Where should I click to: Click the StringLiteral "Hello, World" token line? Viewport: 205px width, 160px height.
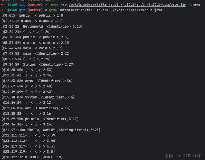(51, 130)
